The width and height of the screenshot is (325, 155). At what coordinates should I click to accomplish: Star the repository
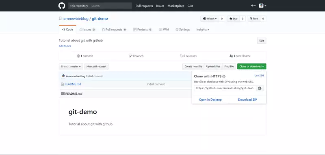233,19
